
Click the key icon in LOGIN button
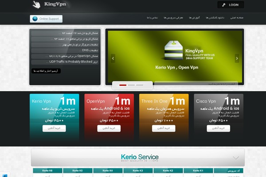(224, 5)
